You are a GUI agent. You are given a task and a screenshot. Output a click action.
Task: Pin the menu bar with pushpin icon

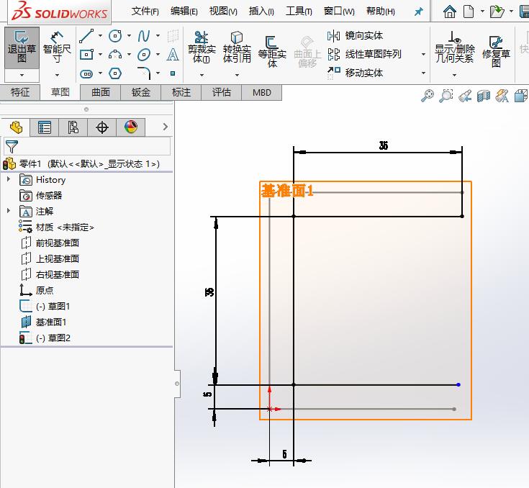(418, 12)
